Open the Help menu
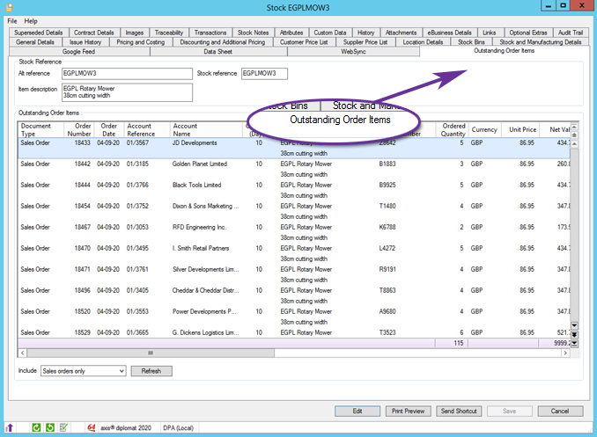The width and height of the screenshot is (597, 437). pos(31,21)
